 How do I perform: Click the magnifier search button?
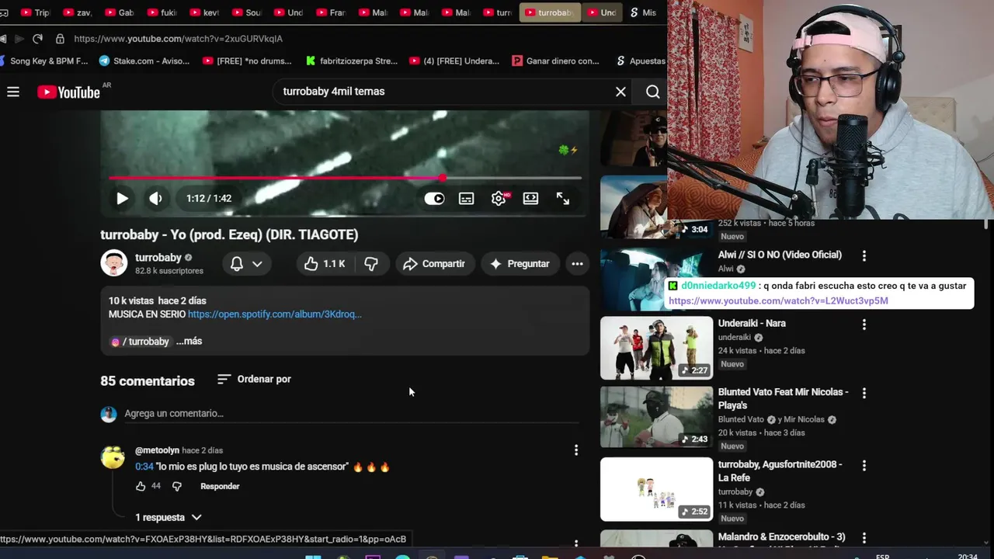(653, 92)
